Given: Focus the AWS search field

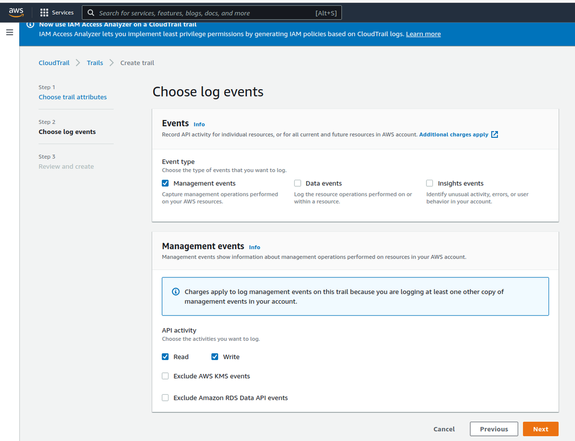Looking at the screenshot, I should [211, 13].
